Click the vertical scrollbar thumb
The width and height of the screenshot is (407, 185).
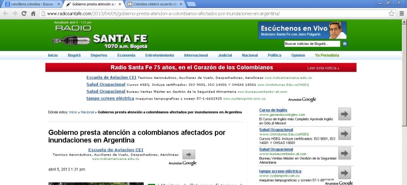[x=404, y=75]
